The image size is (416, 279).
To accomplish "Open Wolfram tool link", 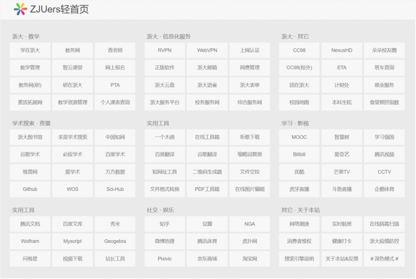I will click(30, 241).
